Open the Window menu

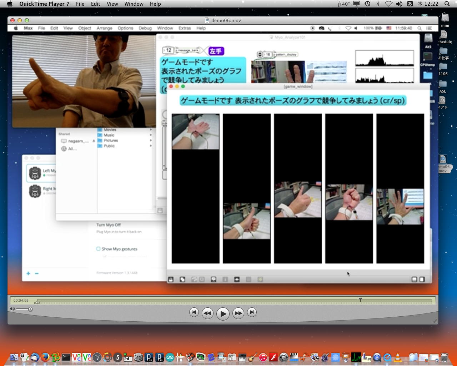click(134, 4)
